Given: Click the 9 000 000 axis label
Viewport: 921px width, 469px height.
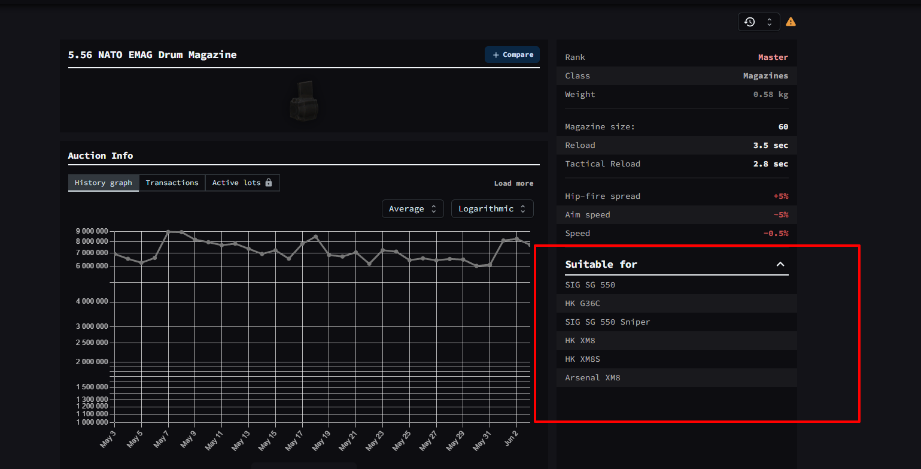Looking at the screenshot, I should (x=92, y=231).
